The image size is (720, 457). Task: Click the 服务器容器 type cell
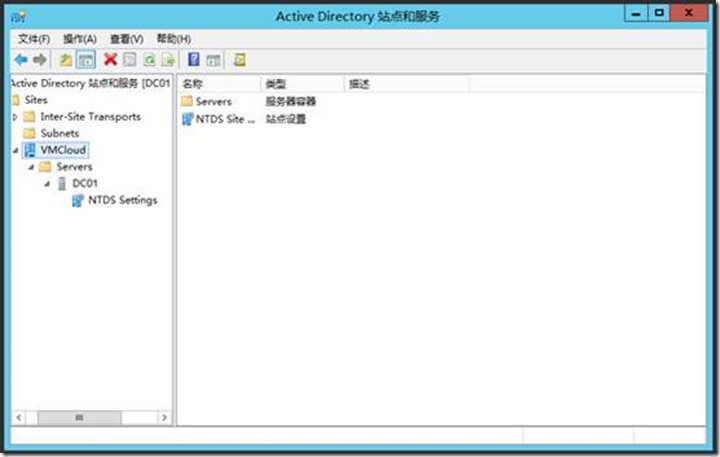[291, 101]
